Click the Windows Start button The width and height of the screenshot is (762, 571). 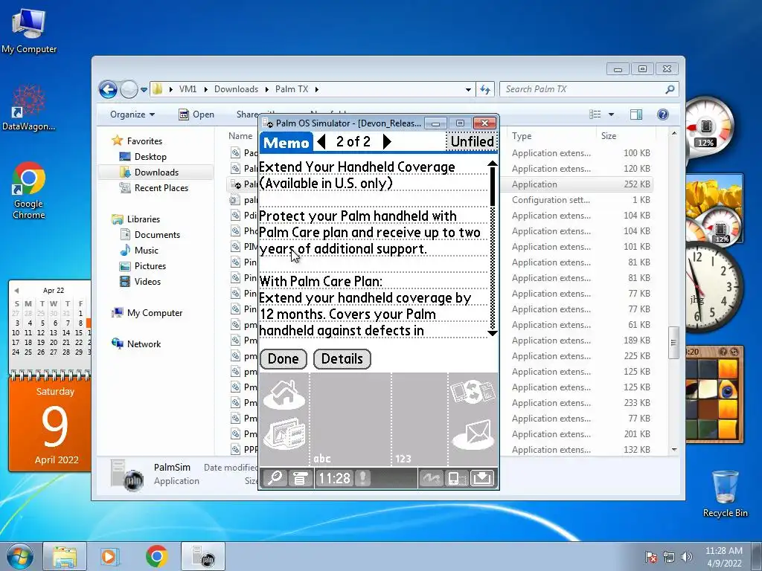(19, 556)
